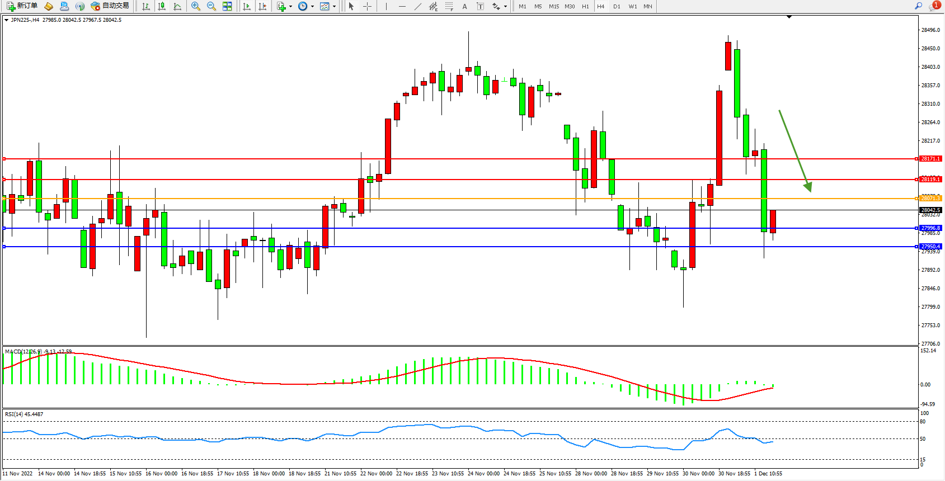Switch to the D1 timeframe
This screenshot has width=945, height=481.
(617, 6)
